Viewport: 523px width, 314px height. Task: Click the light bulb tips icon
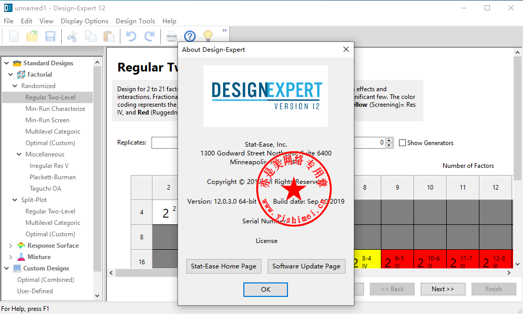tap(208, 36)
